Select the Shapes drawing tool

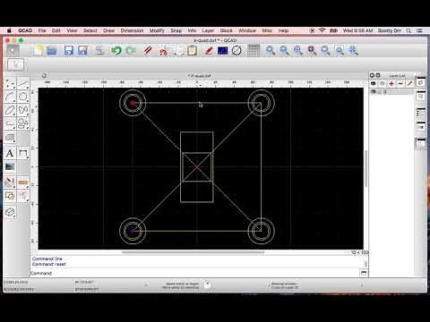tap(23, 123)
